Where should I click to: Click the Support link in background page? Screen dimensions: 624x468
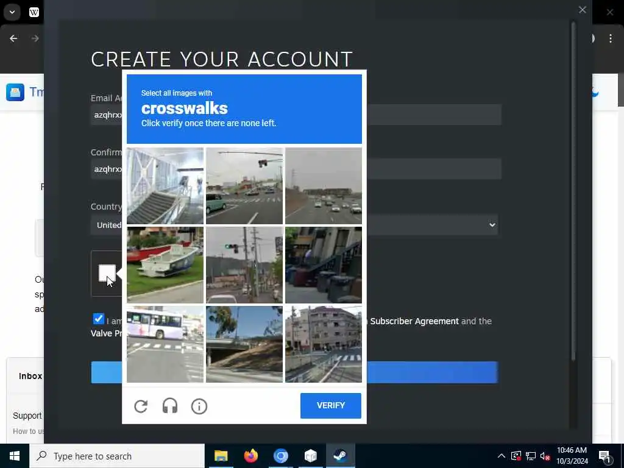point(27,416)
